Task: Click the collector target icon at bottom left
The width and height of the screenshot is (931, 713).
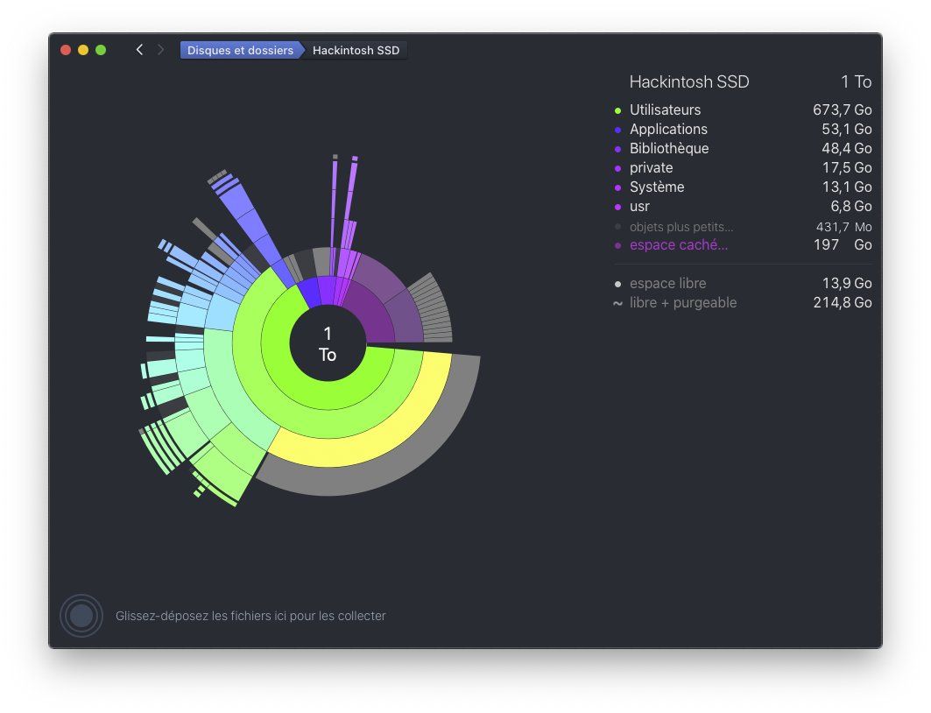Action: click(x=81, y=616)
